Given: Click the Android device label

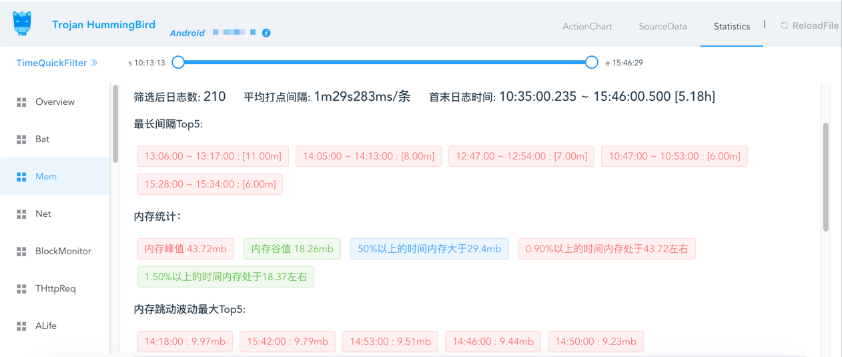Looking at the screenshot, I should click(187, 33).
